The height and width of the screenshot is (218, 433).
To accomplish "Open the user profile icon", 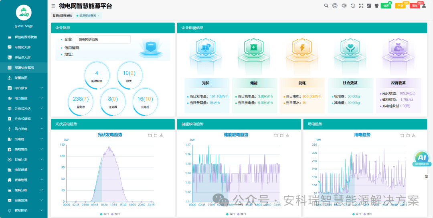I will [424, 6].
